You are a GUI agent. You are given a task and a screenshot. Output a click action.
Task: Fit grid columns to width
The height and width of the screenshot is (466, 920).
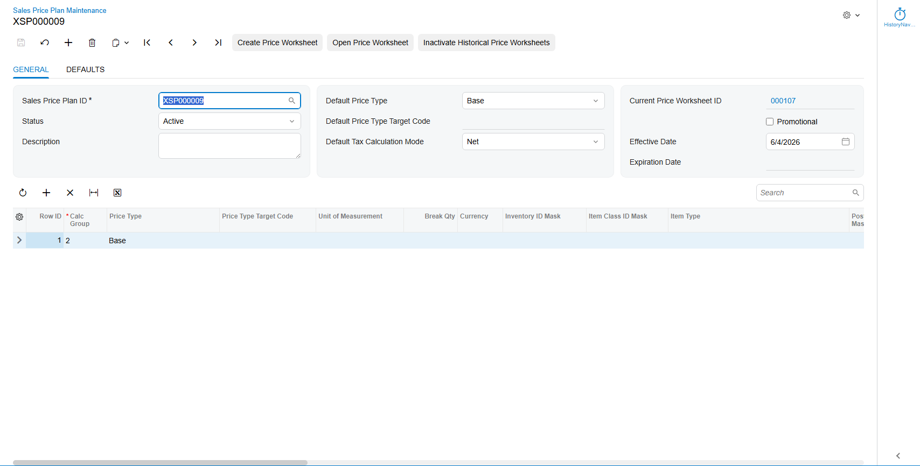(x=94, y=193)
